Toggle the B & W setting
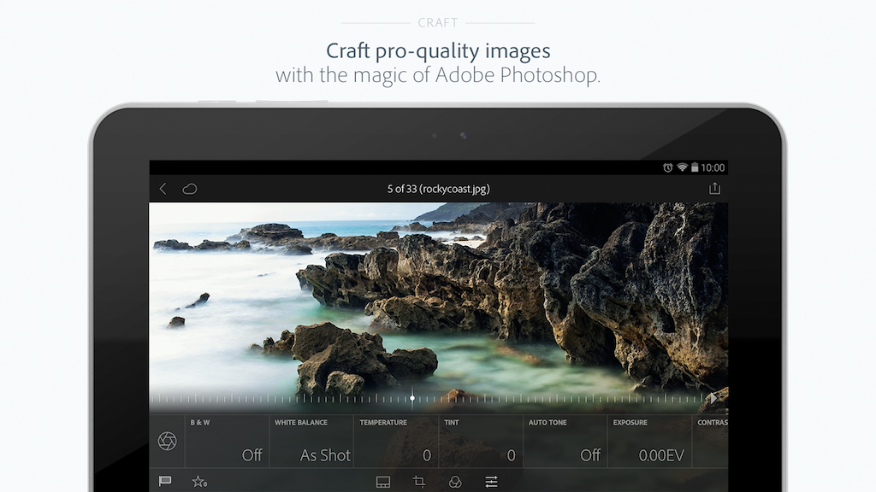This screenshot has height=492, width=876. pyautogui.click(x=227, y=442)
